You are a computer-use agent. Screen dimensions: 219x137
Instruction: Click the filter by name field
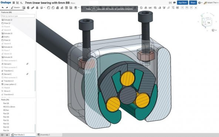18,16
